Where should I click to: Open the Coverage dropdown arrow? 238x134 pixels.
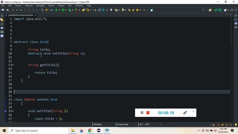73,10
